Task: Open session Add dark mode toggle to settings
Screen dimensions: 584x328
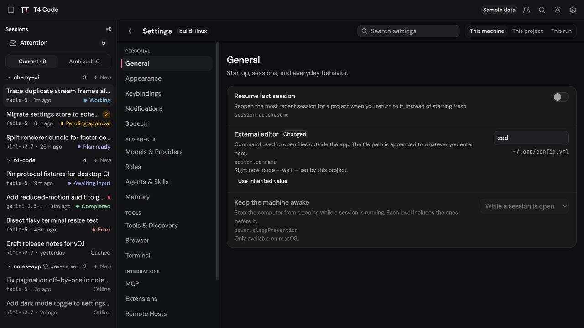Action: pos(58,307)
